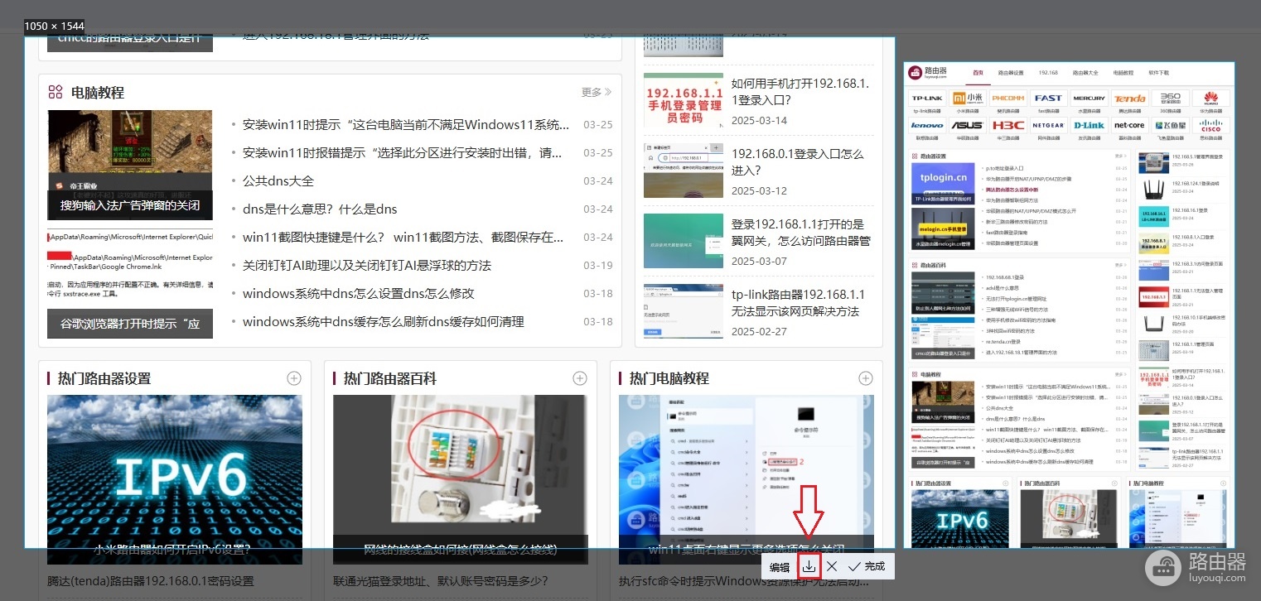Viewport: 1261px width, 601px height.
Task: Click the netcore brand logo in the preview
Action: pos(1129,126)
